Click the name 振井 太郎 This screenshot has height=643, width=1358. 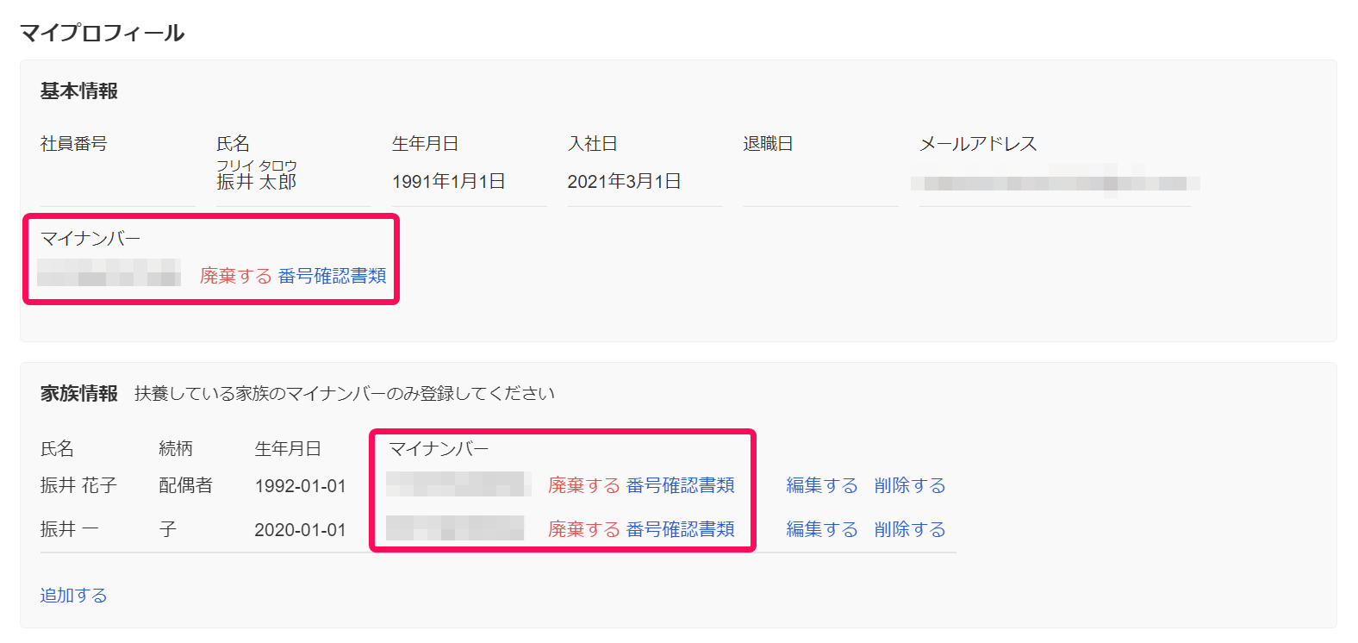pyautogui.click(x=256, y=182)
